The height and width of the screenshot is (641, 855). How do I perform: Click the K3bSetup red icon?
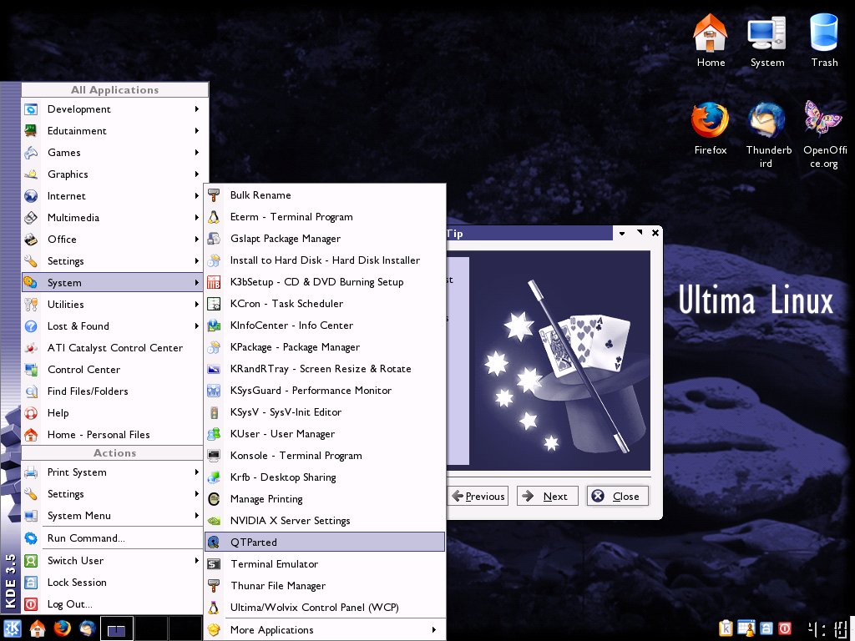214,282
